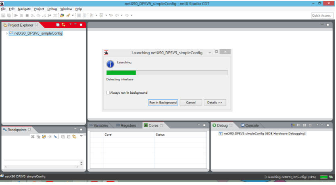Open the Search flashlight dropdown arrow
This screenshot has height=185, width=336.
pyautogui.click(x=73, y=15)
